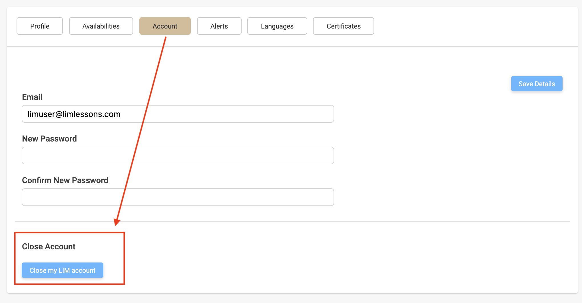Select the Confirm New Password field
This screenshot has height=303, width=582.
(x=178, y=197)
